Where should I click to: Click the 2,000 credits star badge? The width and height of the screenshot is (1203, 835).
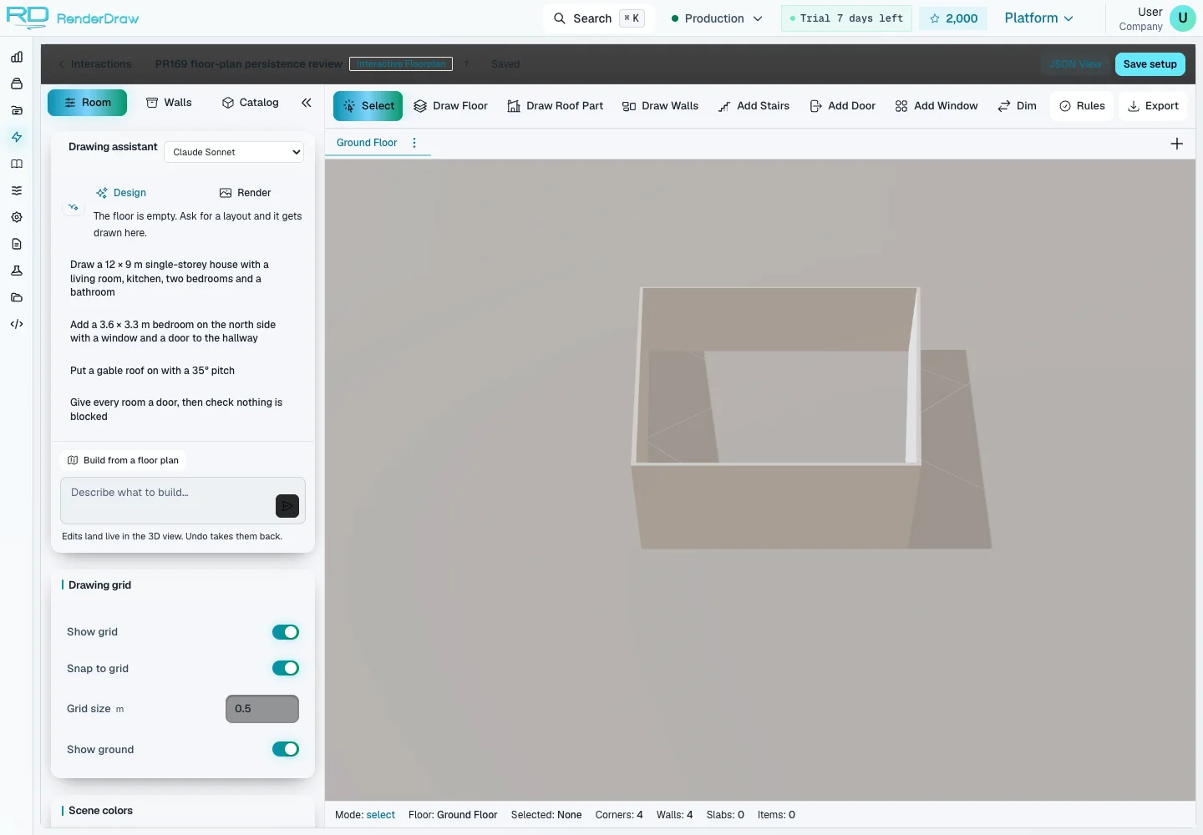[x=953, y=18]
